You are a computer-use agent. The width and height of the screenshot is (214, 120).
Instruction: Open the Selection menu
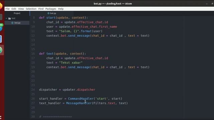pyautogui.click(x=31, y=9)
